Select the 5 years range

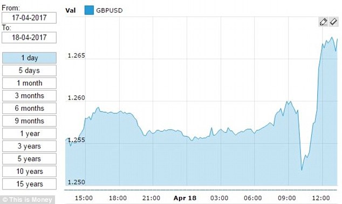pyautogui.click(x=29, y=159)
